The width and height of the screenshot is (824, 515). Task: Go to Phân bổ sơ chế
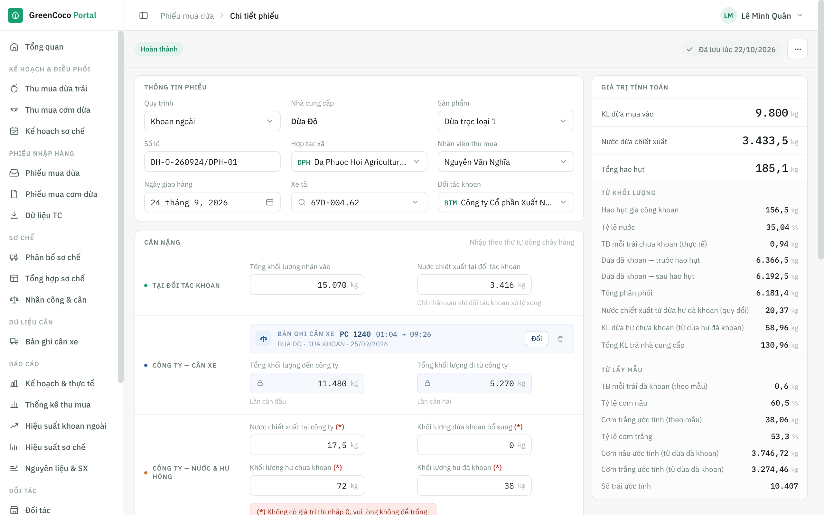point(60,257)
